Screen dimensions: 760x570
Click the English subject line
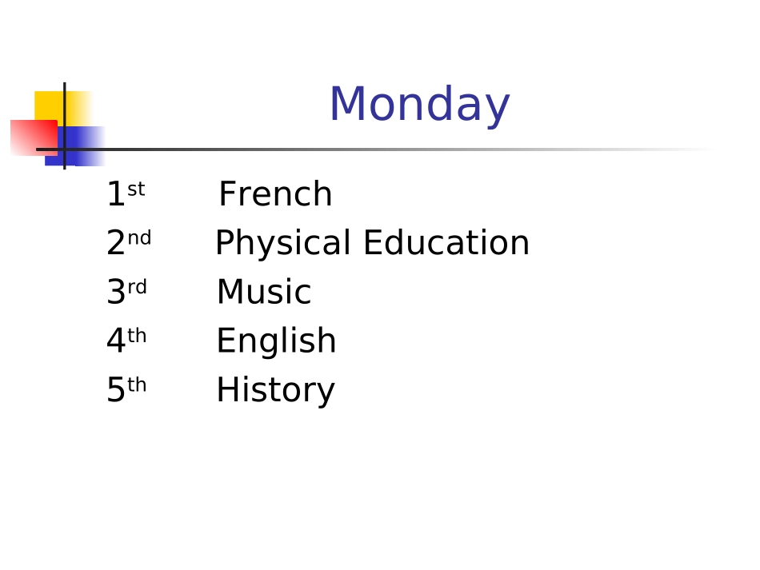point(276,341)
